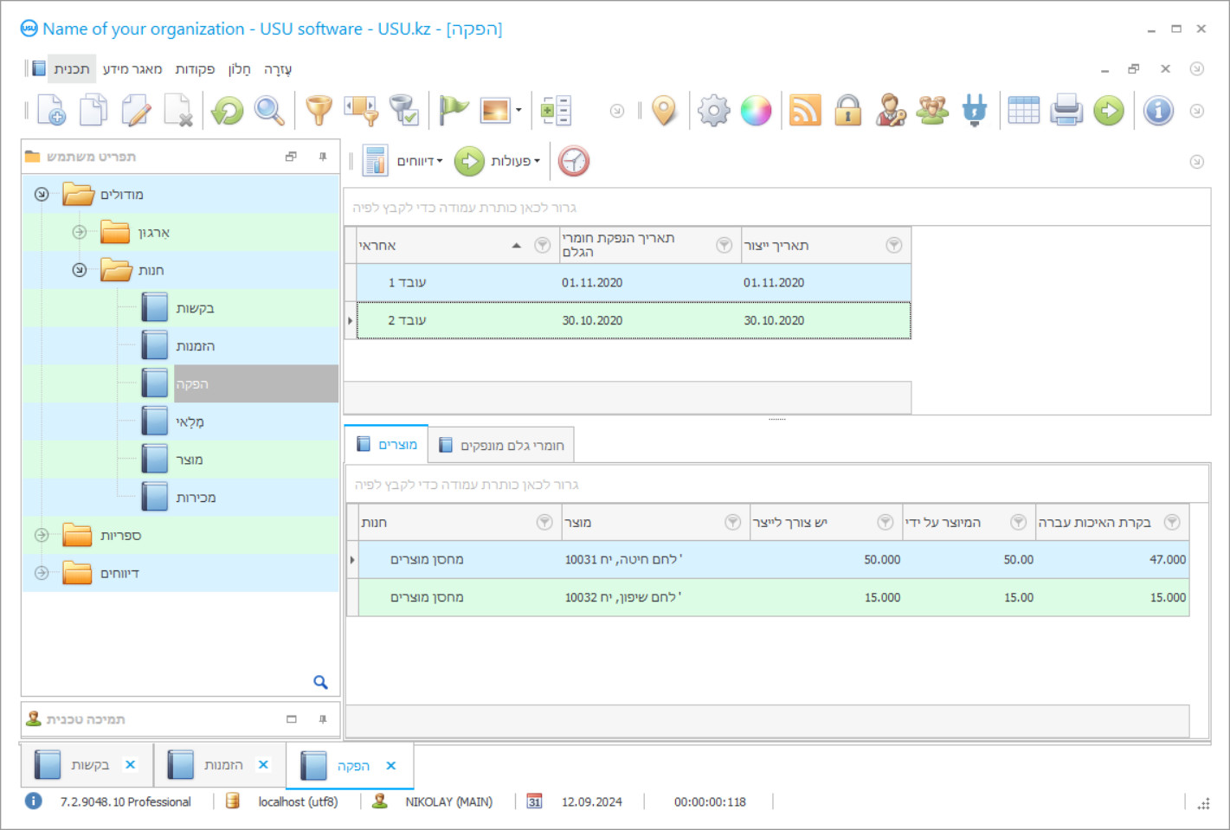Select the מכירות tree item
This screenshot has height=830, width=1230.
(196, 498)
